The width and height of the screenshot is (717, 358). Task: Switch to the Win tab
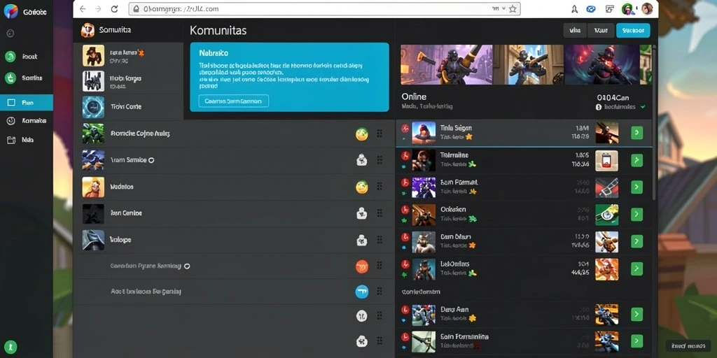pos(575,31)
